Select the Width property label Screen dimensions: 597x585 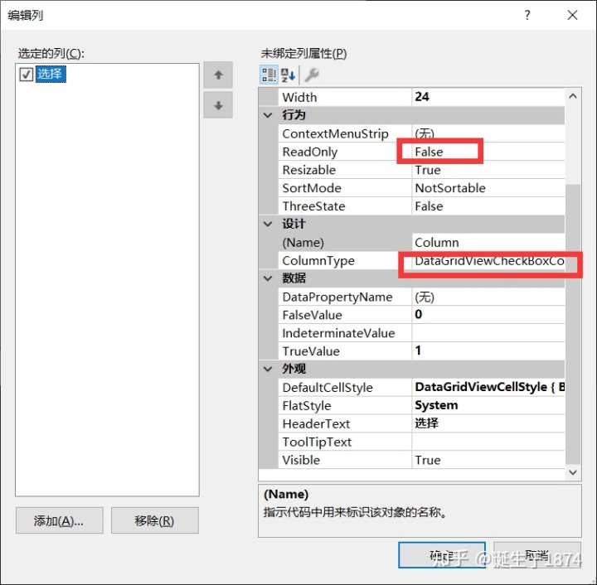tap(299, 98)
